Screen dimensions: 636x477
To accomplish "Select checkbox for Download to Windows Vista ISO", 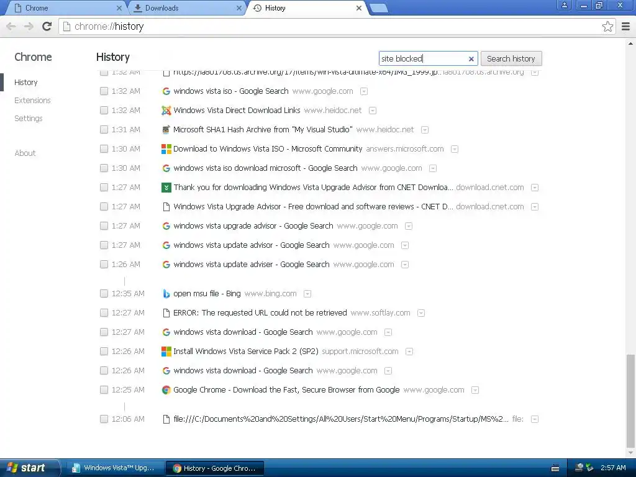I will pyautogui.click(x=104, y=149).
